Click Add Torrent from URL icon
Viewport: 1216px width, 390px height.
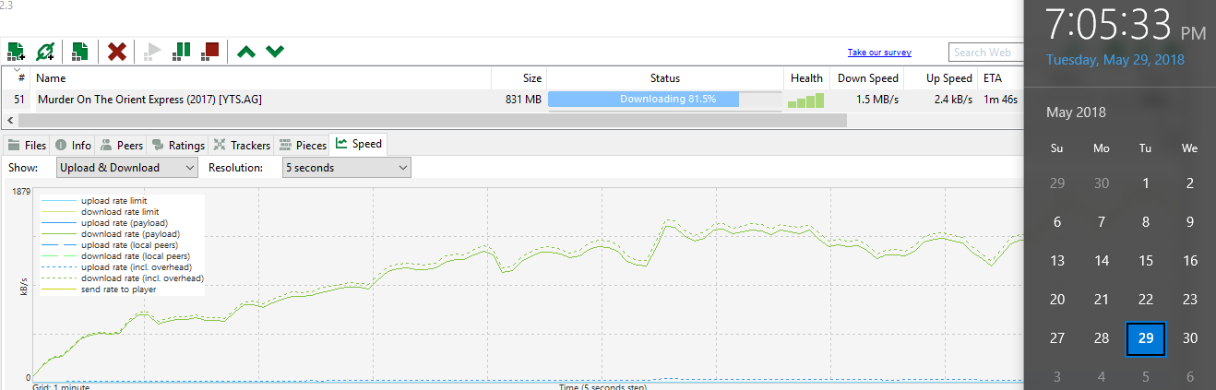[44, 51]
